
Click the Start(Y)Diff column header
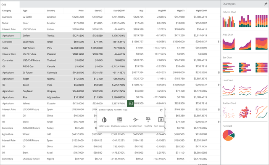click(119, 11)
